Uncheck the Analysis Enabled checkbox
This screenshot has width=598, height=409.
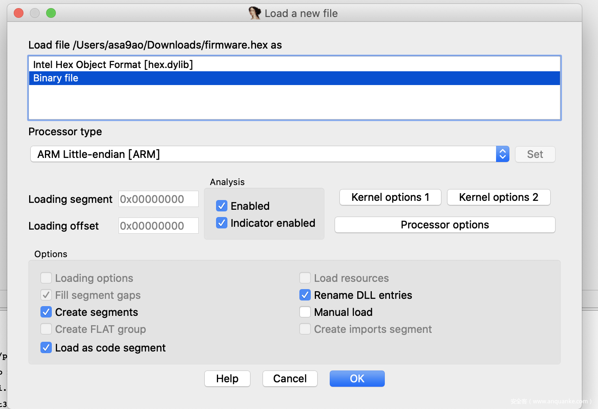[222, 206]
